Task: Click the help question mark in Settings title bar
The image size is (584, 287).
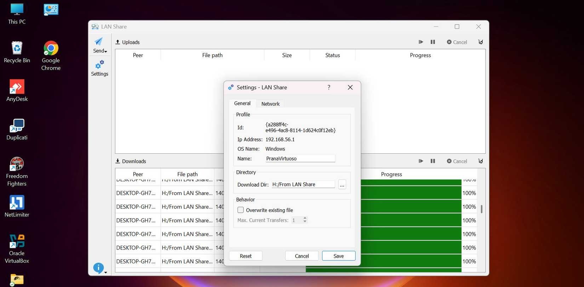Action: click(329, 87)
